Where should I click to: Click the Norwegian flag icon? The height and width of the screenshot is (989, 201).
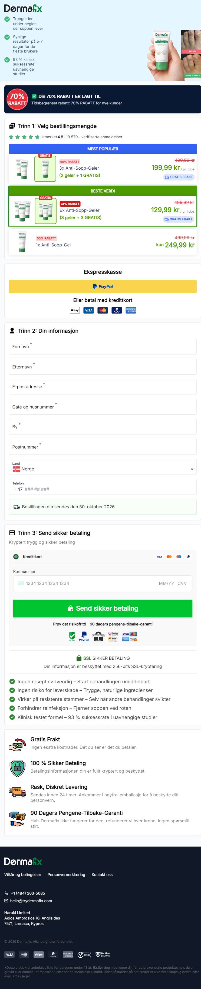tap(17, 469)
